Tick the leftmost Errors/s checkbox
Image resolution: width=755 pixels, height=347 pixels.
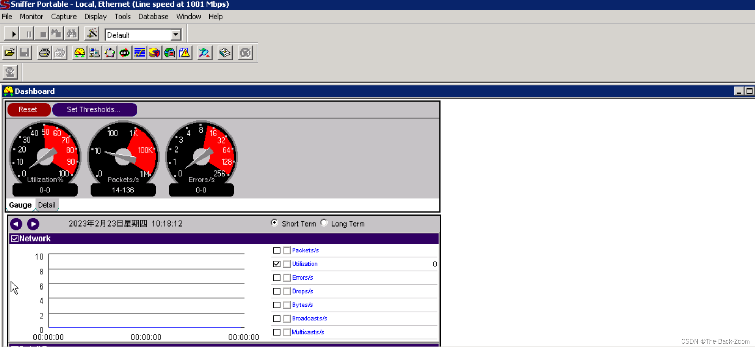pos(277,277)
